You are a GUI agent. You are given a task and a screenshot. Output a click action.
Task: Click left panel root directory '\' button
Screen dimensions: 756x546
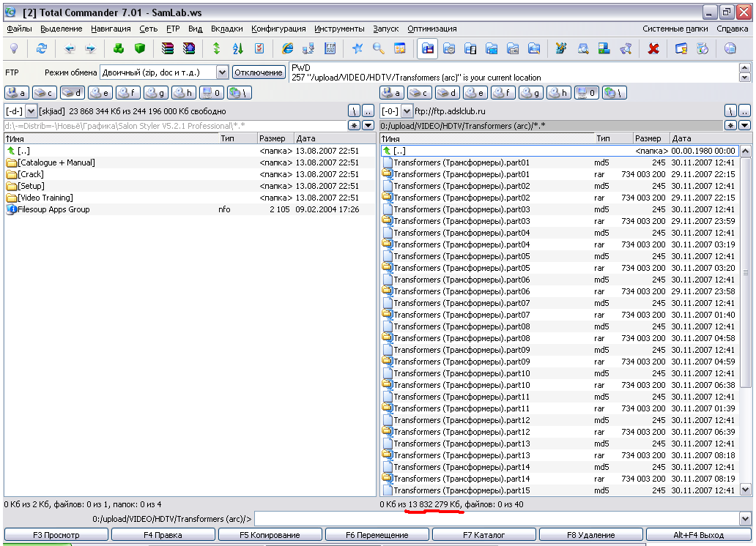355,111
